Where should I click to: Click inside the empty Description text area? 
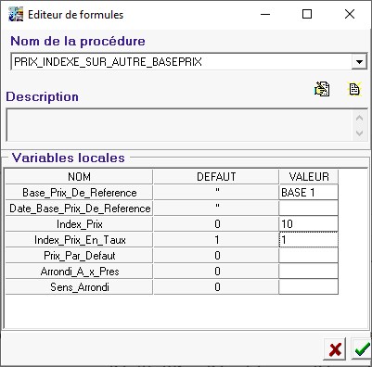[179, 125]
